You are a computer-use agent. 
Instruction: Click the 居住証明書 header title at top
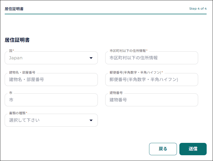point(14,9)
